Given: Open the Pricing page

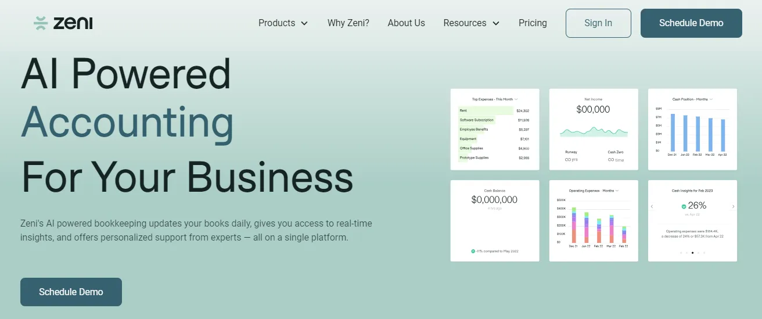Looking at the screenshot, I should (x=533, y=23).
